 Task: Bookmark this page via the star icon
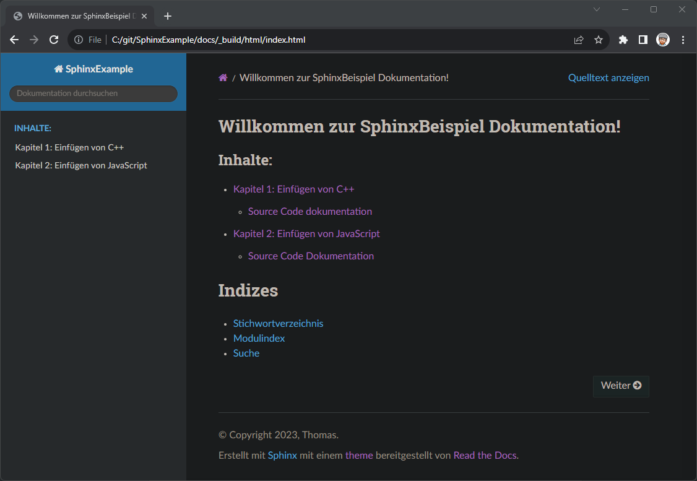point(598,39)
